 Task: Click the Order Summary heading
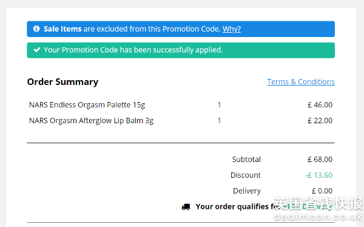62,82
